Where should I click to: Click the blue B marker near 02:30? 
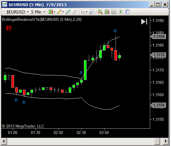point(81,73)
